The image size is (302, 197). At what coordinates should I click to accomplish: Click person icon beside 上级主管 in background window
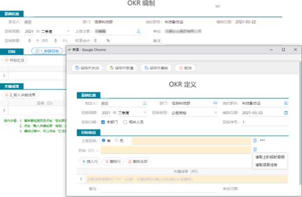click(x=138, y=31)
